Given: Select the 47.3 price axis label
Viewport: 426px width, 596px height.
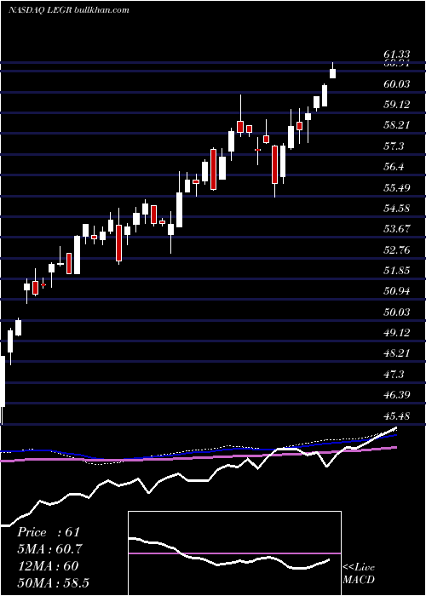Looking at the screenshot, I should (x=394, y=375).
